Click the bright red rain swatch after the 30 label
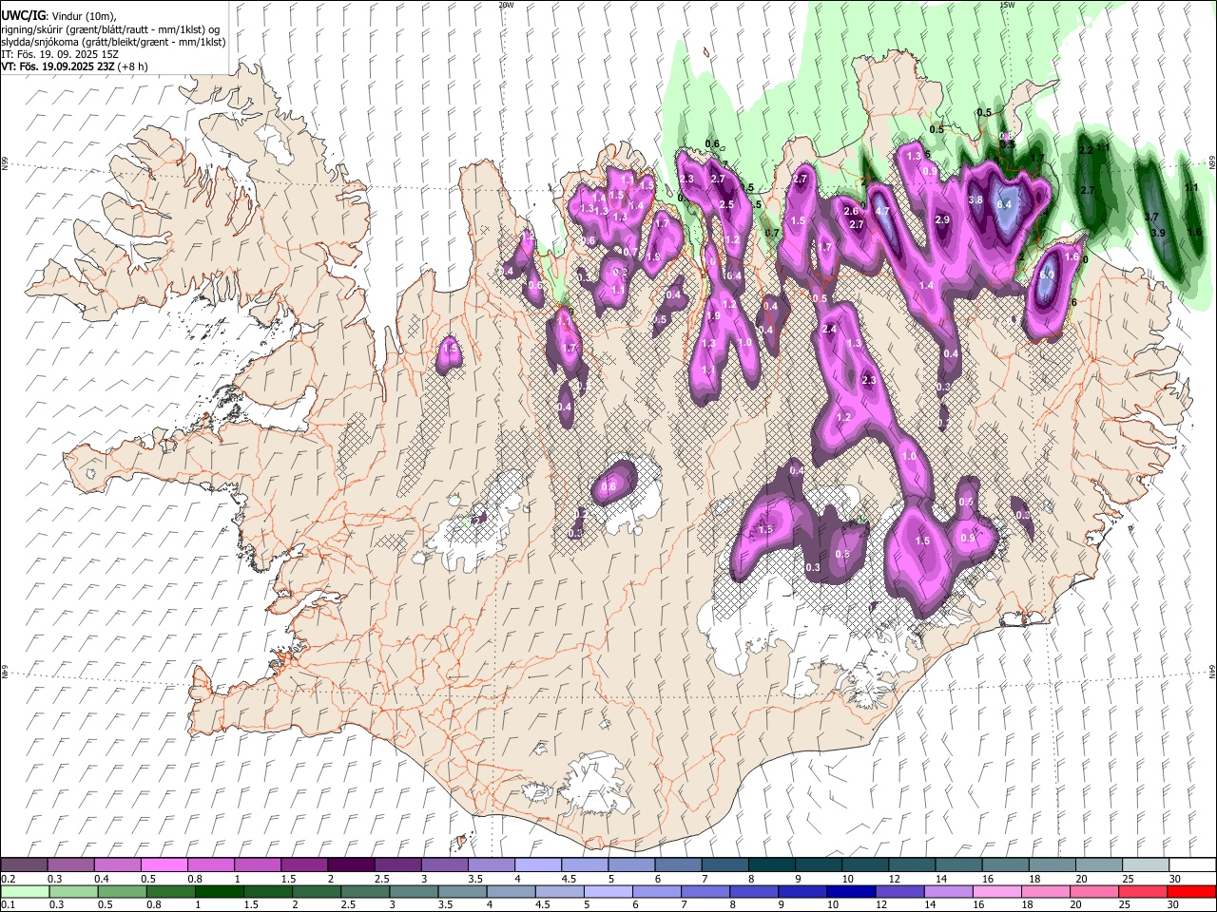Screen dimensions: 1217x912 point(1190,892)
